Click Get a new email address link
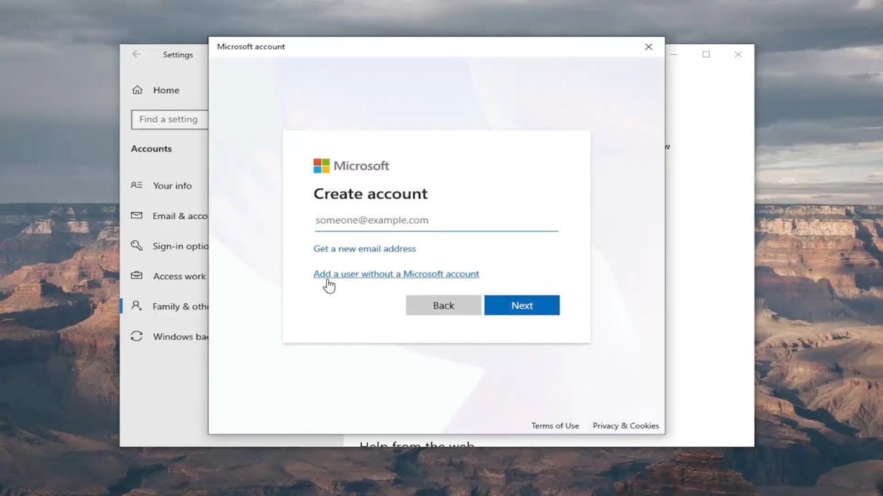 pyautogui.click(x=365, y=249)
